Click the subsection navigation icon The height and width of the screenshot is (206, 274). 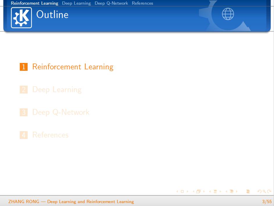click(x=215, y=191)
